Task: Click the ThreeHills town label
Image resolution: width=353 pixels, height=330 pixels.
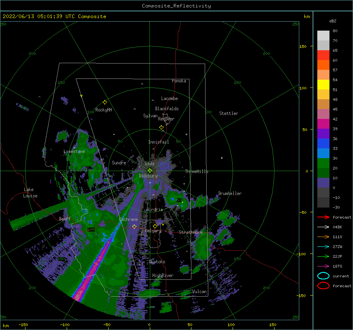Action: click(197, 171)
